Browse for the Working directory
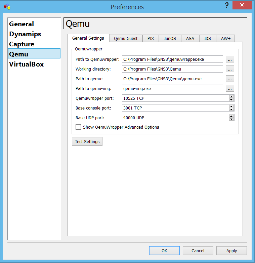255x263 pixels. coord(230,69)
